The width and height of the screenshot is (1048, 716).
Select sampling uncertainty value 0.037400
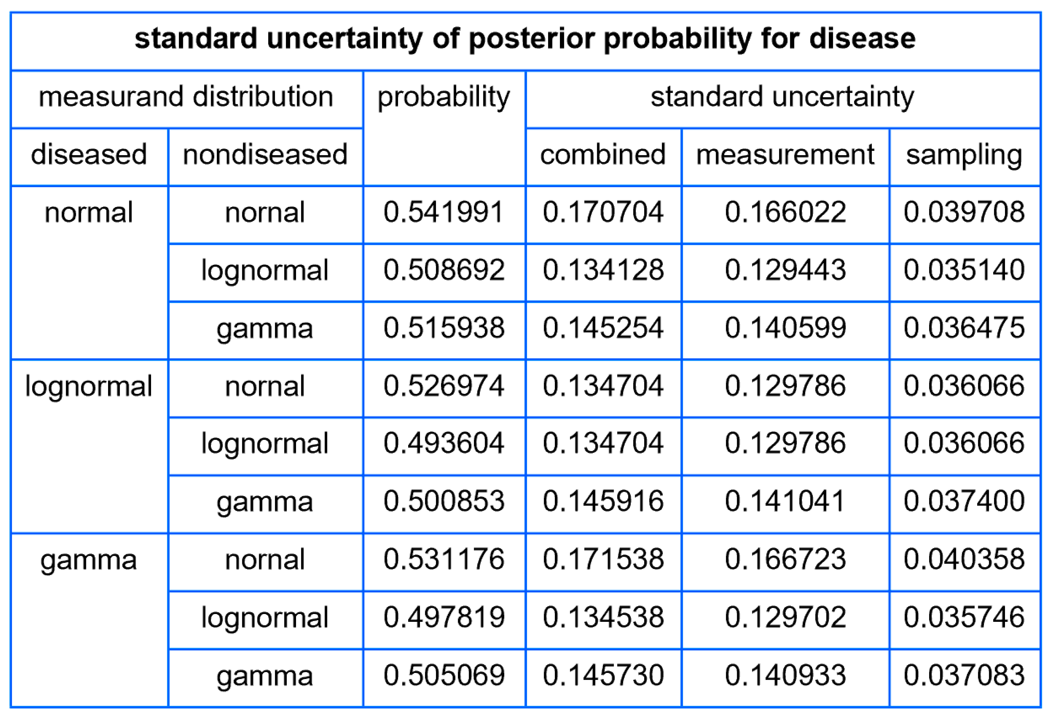pyautogui.click(x=964, y=501)
